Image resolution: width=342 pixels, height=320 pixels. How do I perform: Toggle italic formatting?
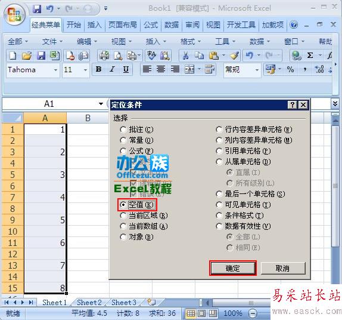[x=112, y=69]
